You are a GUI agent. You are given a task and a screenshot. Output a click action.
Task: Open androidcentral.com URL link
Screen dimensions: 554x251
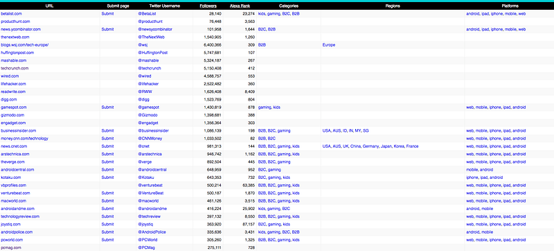(x=17, y=169)
